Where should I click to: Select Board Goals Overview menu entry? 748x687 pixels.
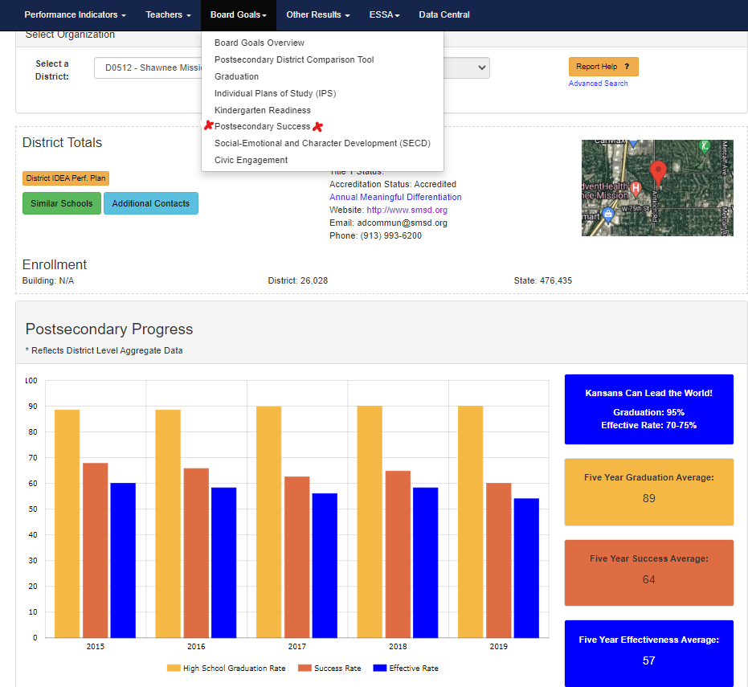259,43
